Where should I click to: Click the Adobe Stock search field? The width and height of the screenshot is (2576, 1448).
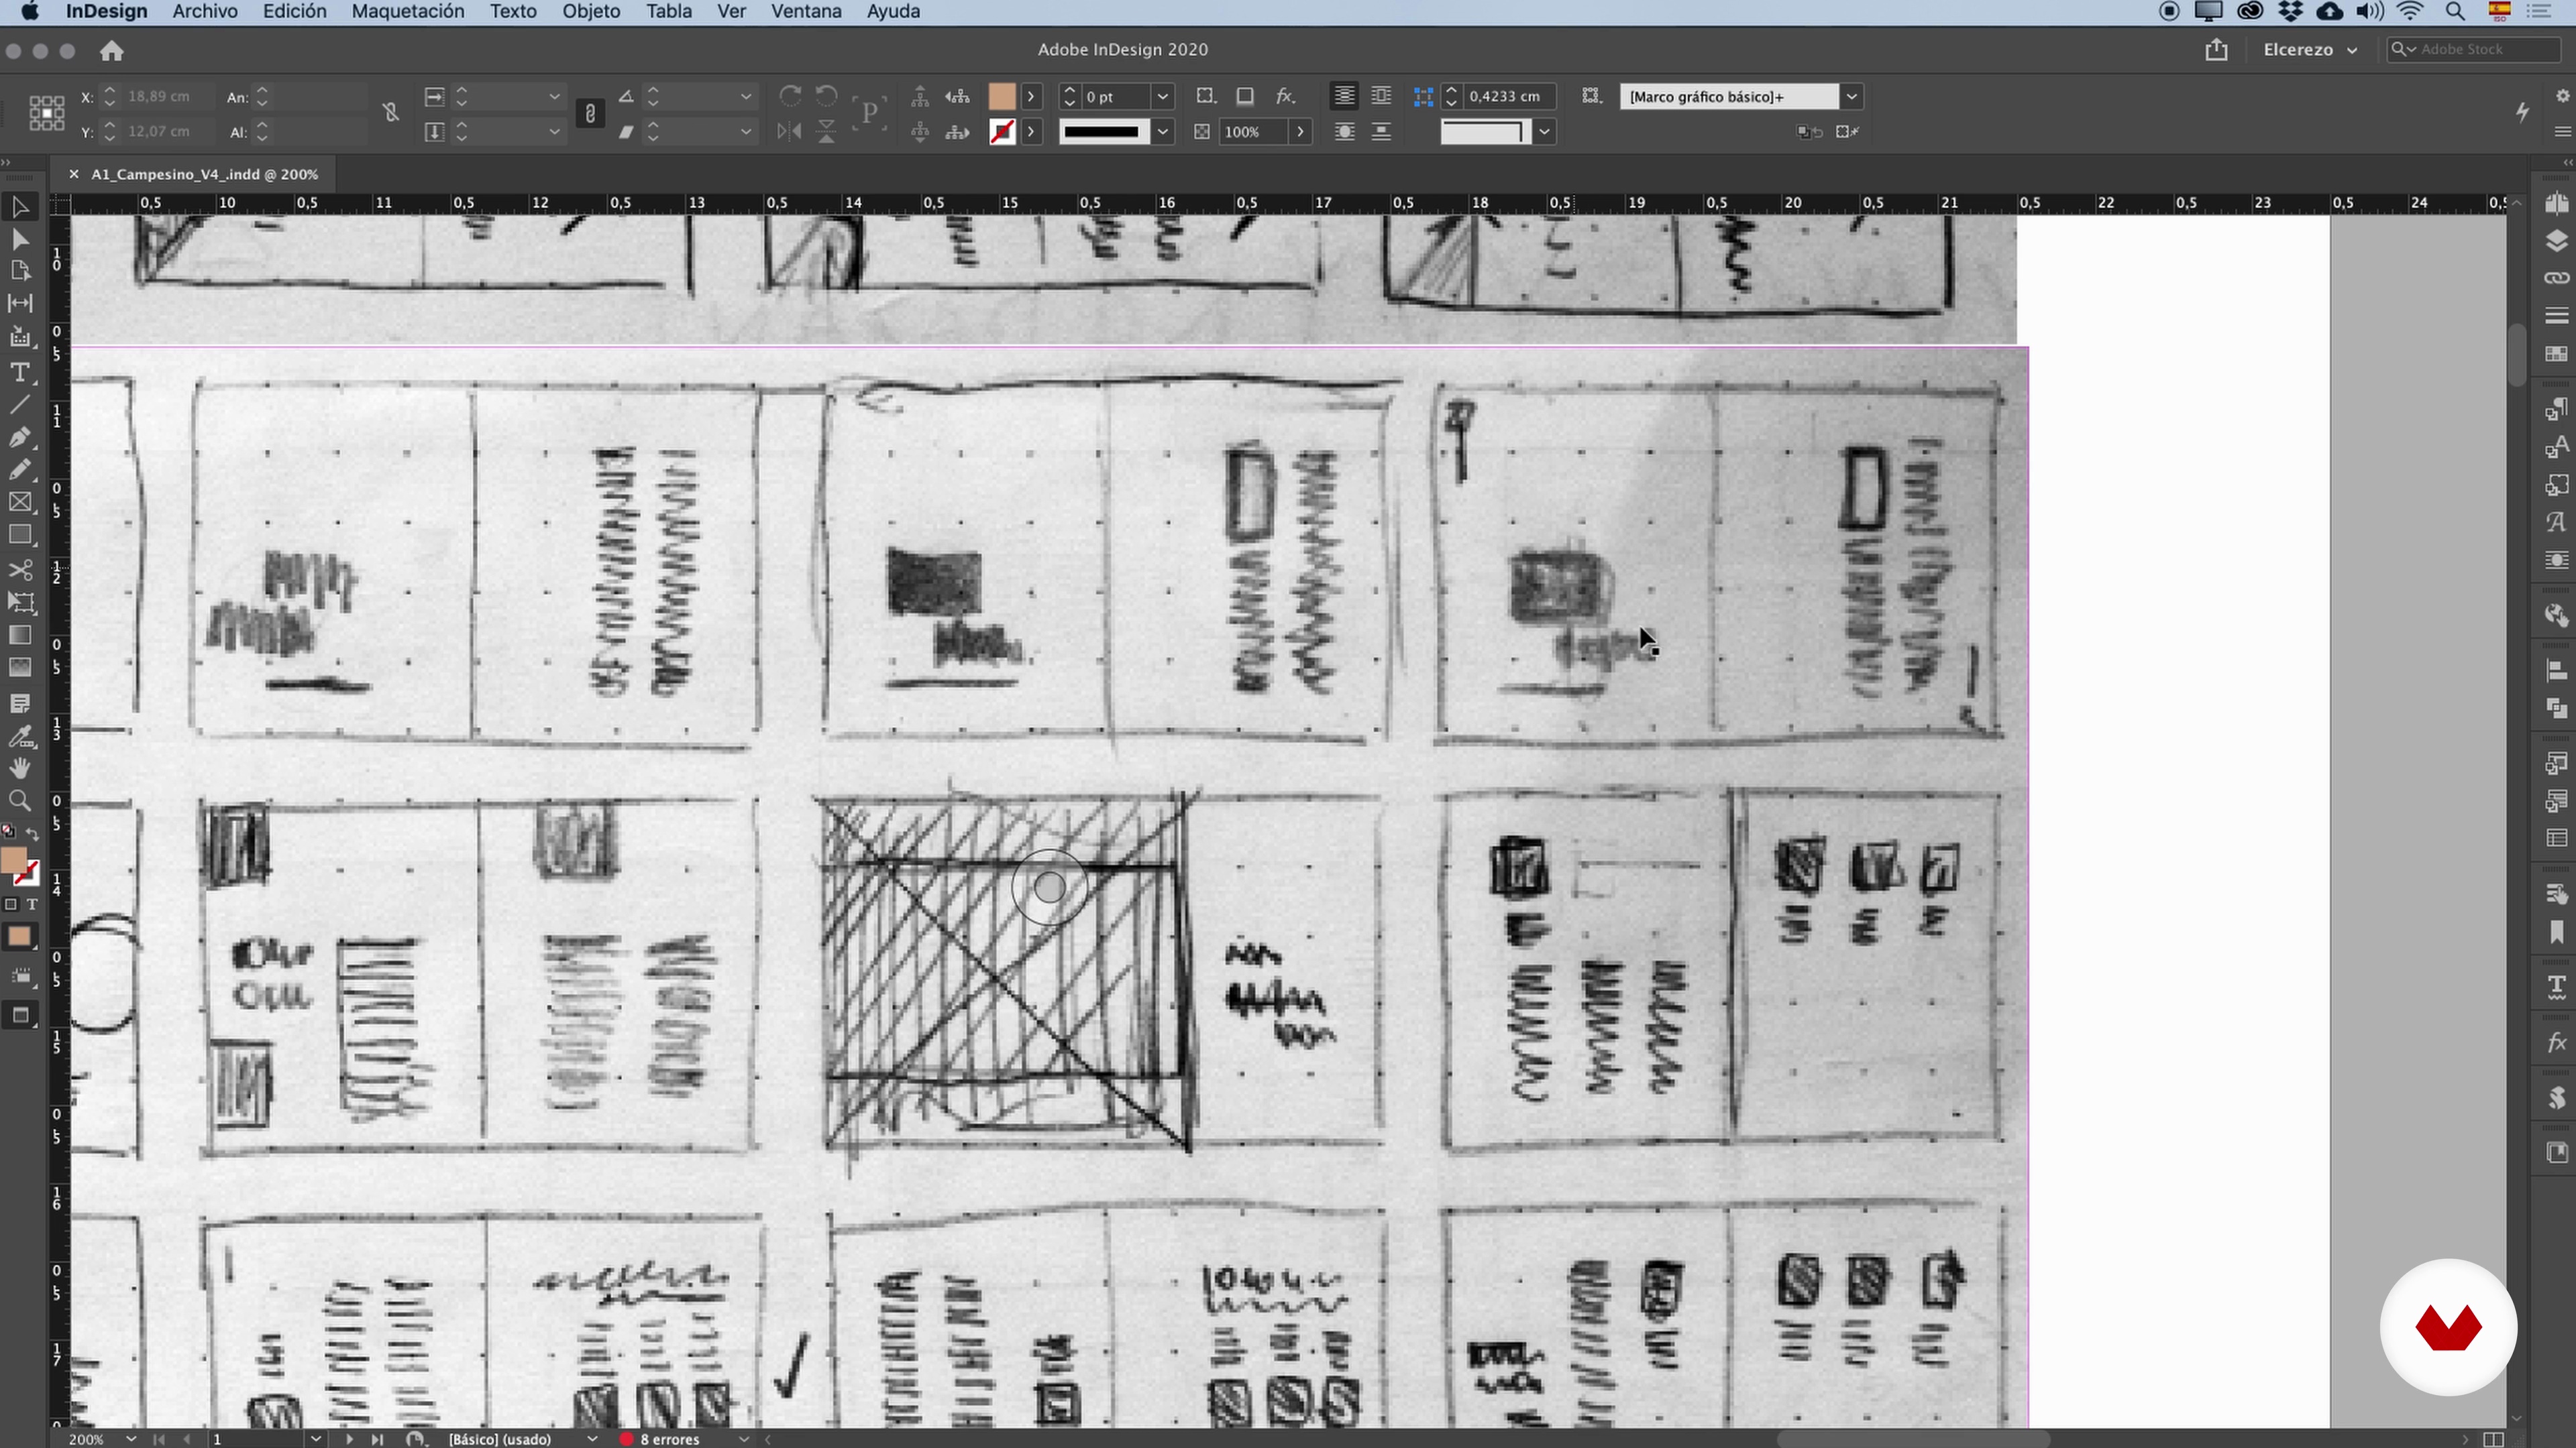pyautogui.click(x=2475, y=49)
